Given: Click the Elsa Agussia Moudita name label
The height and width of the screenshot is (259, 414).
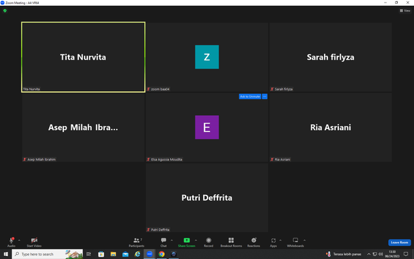Looking at the screenshot, I should [x=167, y=160].
